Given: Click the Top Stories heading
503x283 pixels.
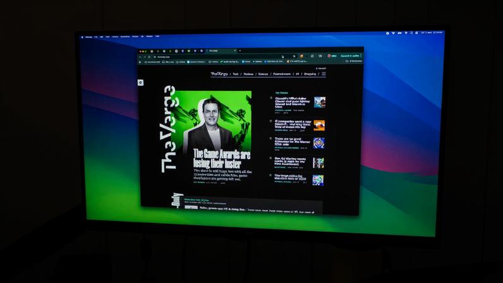Looking at the screenshot, I should tap(282, 93).
